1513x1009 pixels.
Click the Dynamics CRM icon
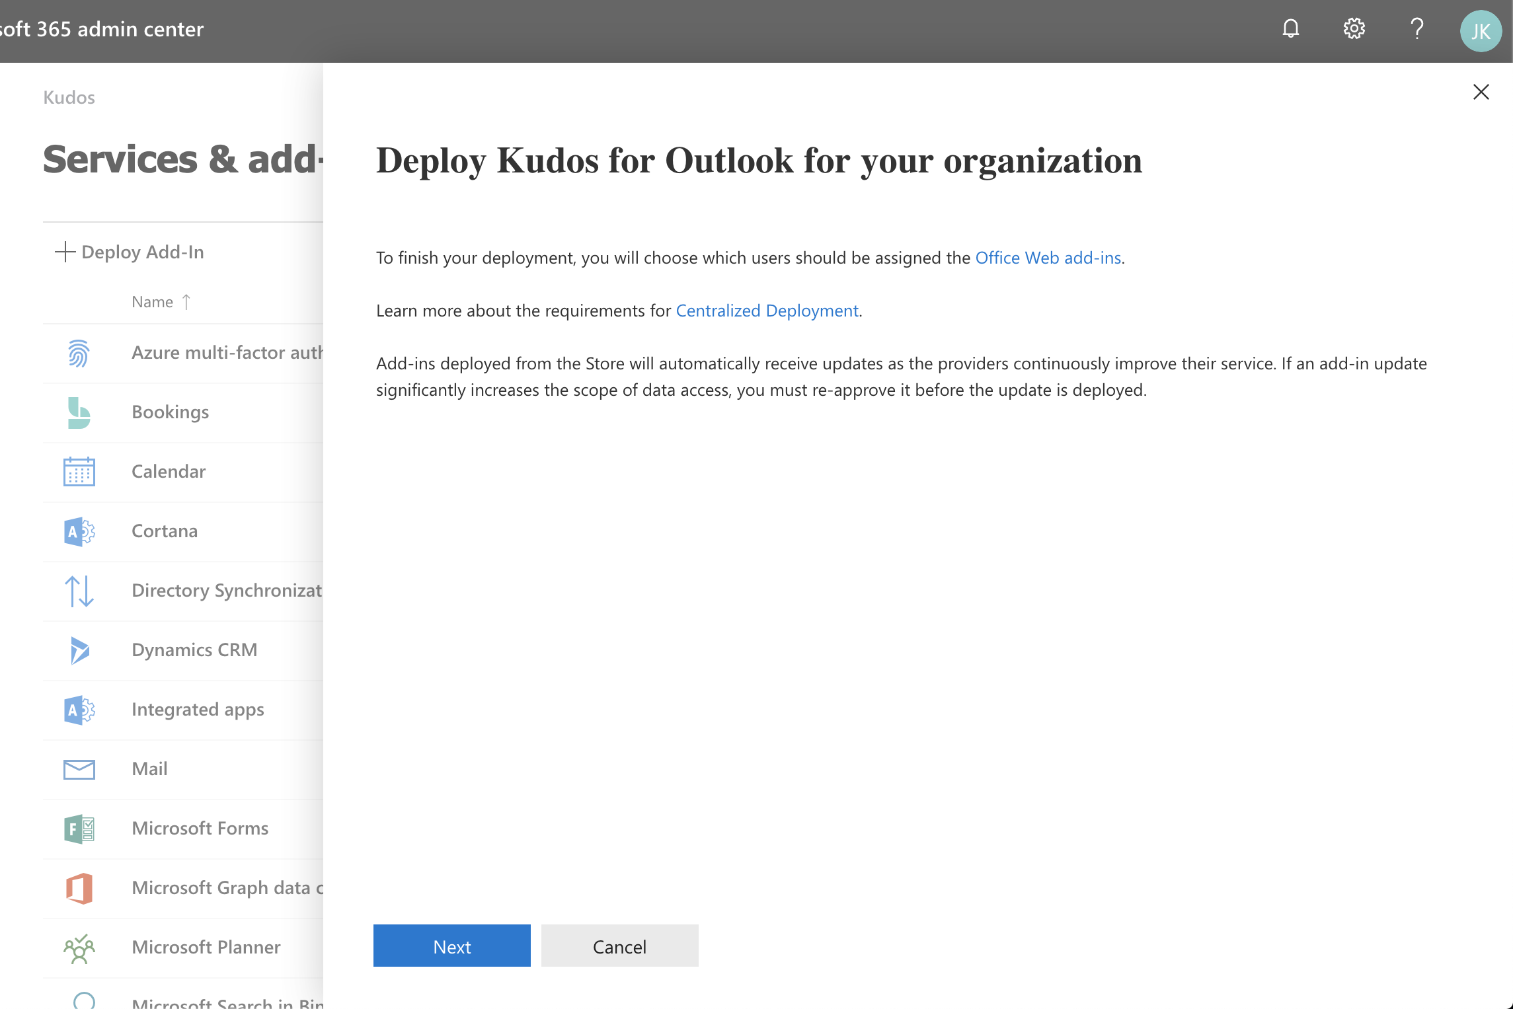pos(79,650)
